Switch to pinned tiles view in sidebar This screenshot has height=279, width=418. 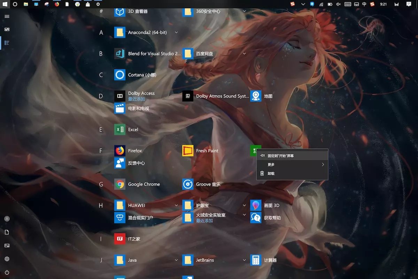[7, 30]
